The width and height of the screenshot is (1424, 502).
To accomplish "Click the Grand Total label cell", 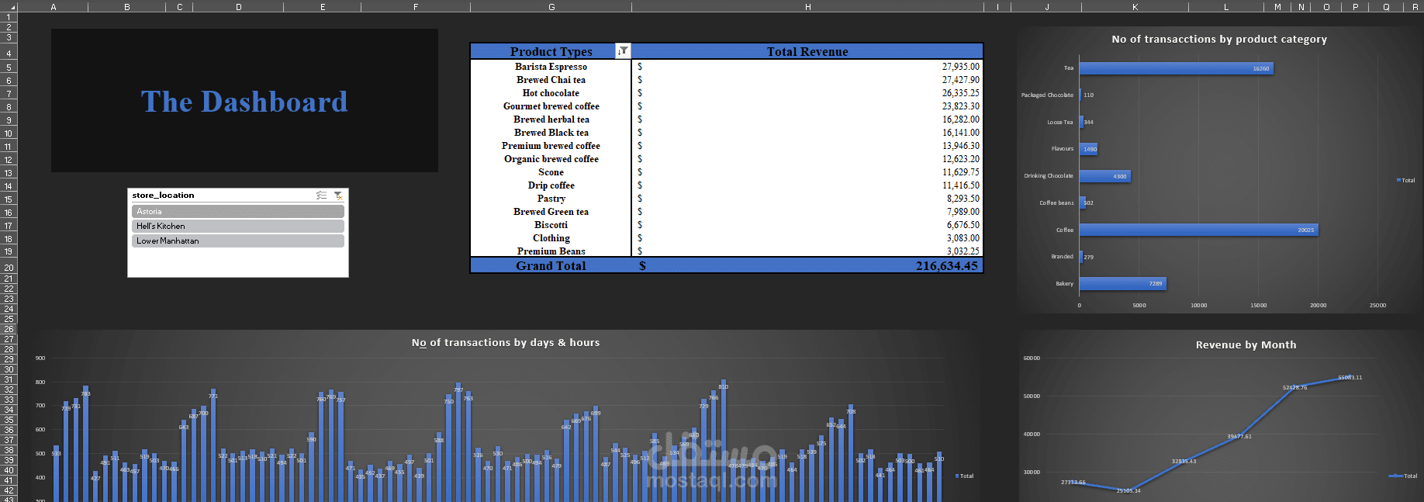I will click(551, 265).
